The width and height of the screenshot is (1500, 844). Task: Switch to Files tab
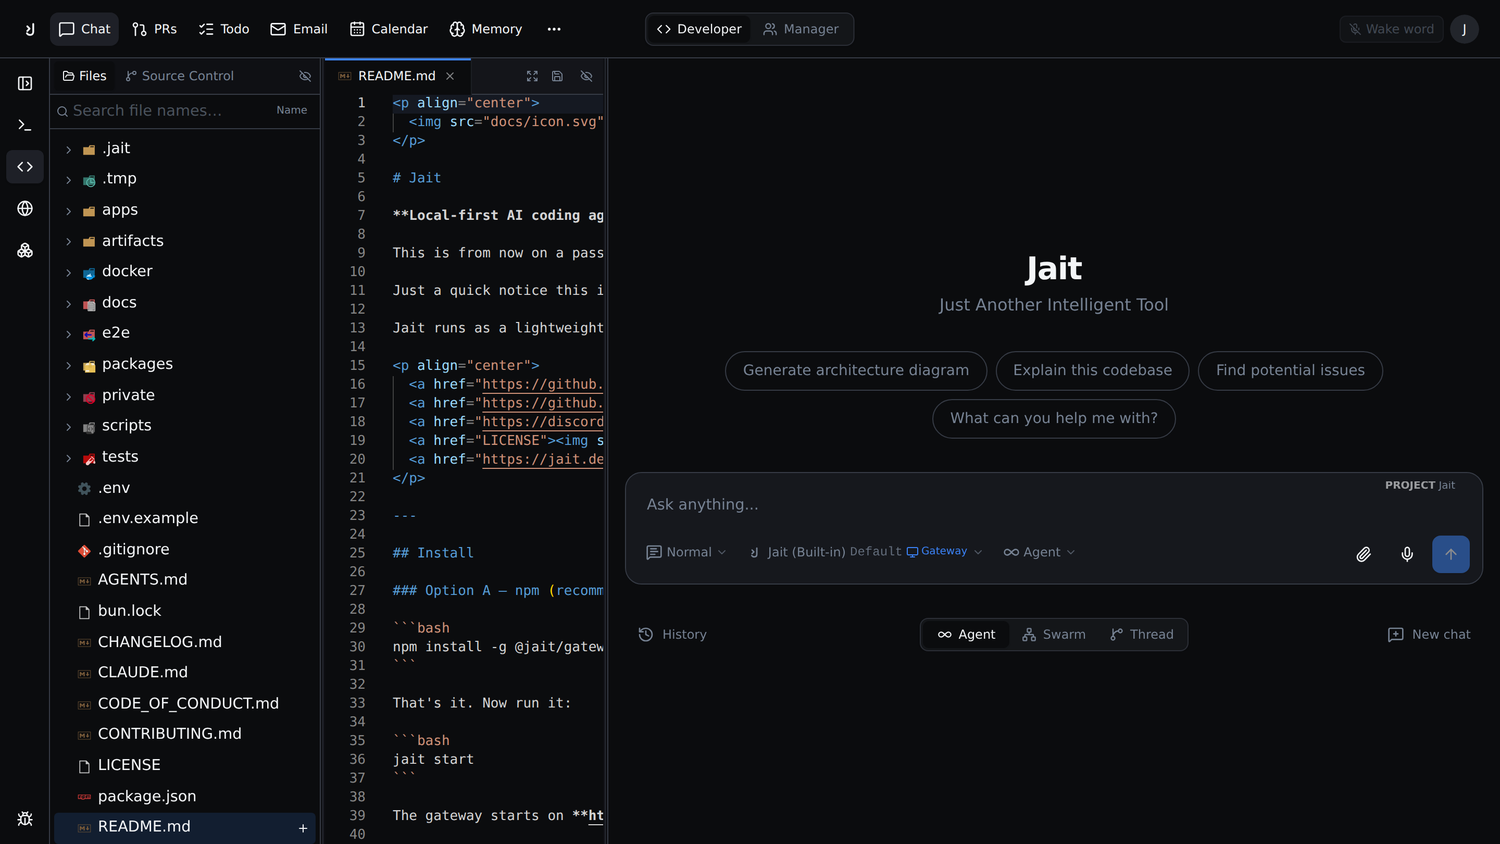pos(84,76)
